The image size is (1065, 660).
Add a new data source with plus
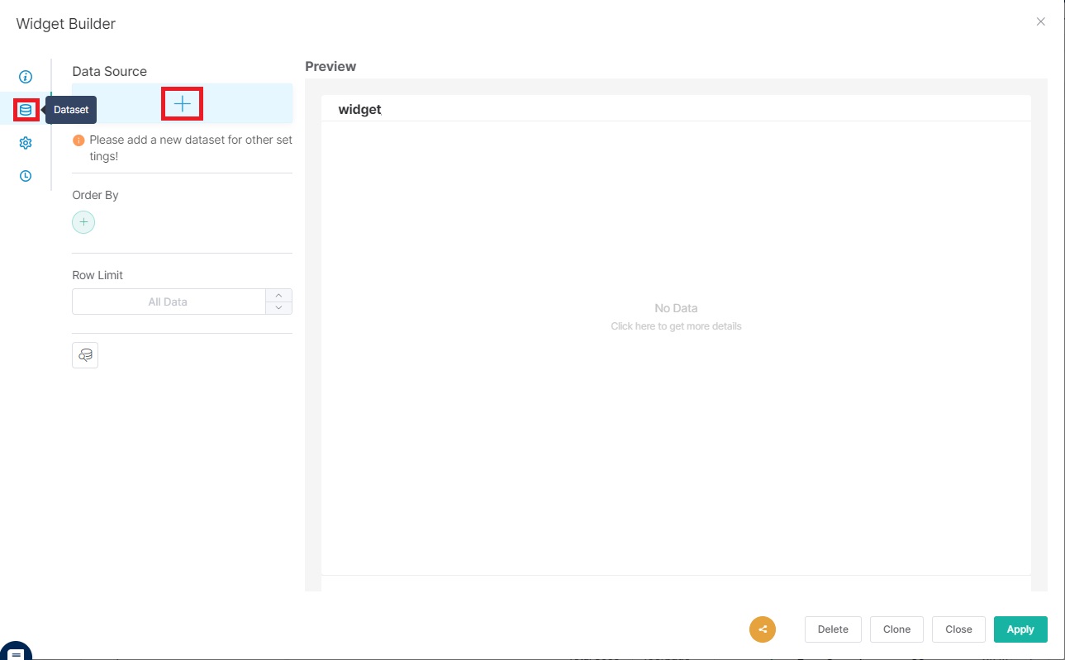click(182, 103)
